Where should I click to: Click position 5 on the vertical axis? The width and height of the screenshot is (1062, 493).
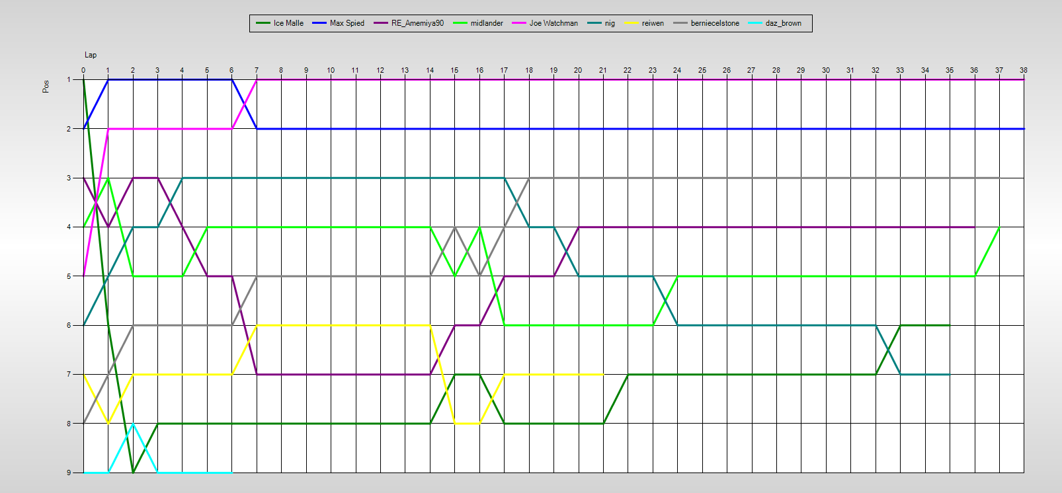[69, 276]
